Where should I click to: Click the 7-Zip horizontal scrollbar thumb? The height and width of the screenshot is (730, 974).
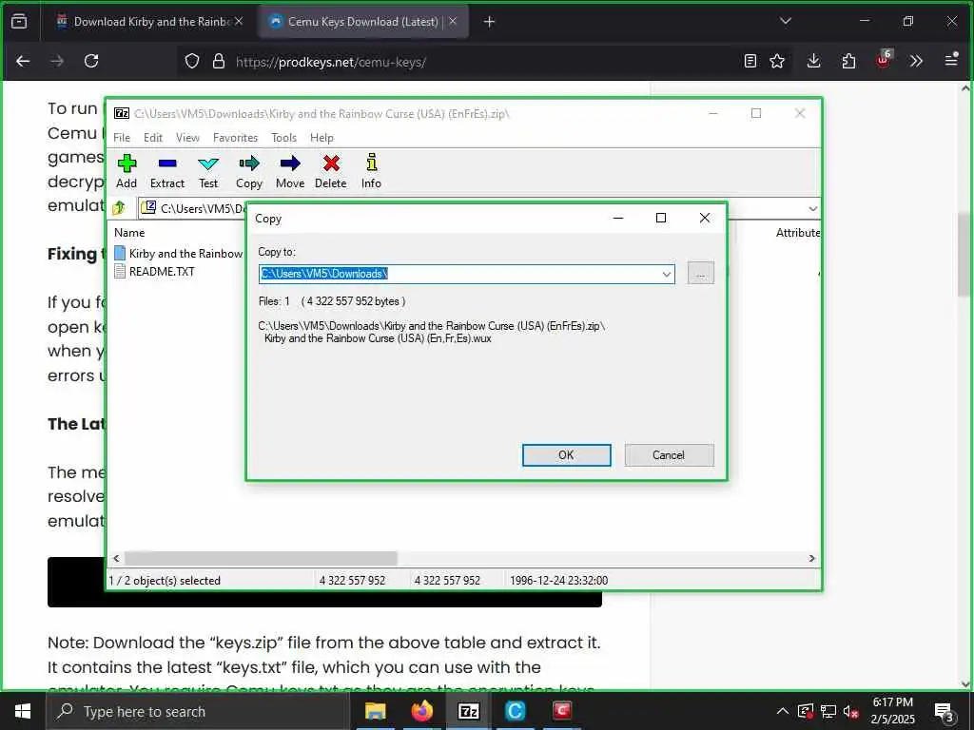point(261,559)
